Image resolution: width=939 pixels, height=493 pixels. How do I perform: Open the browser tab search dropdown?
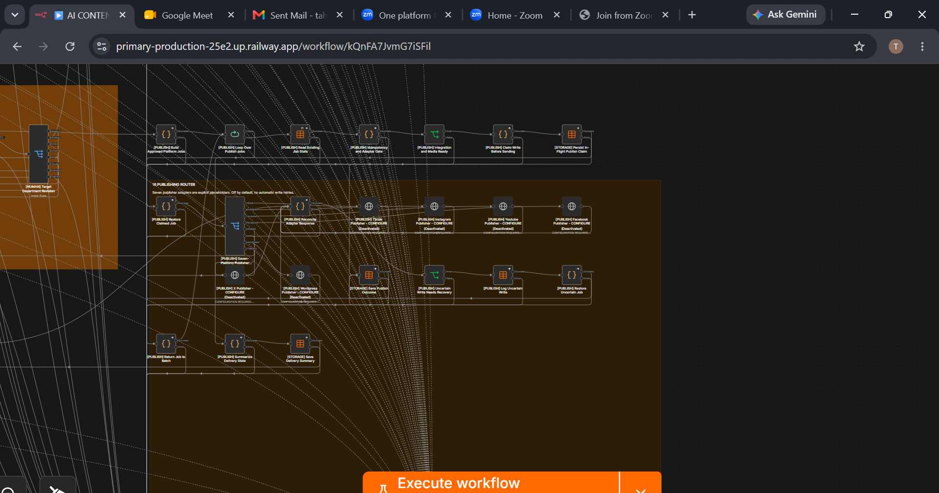point(15,15)
